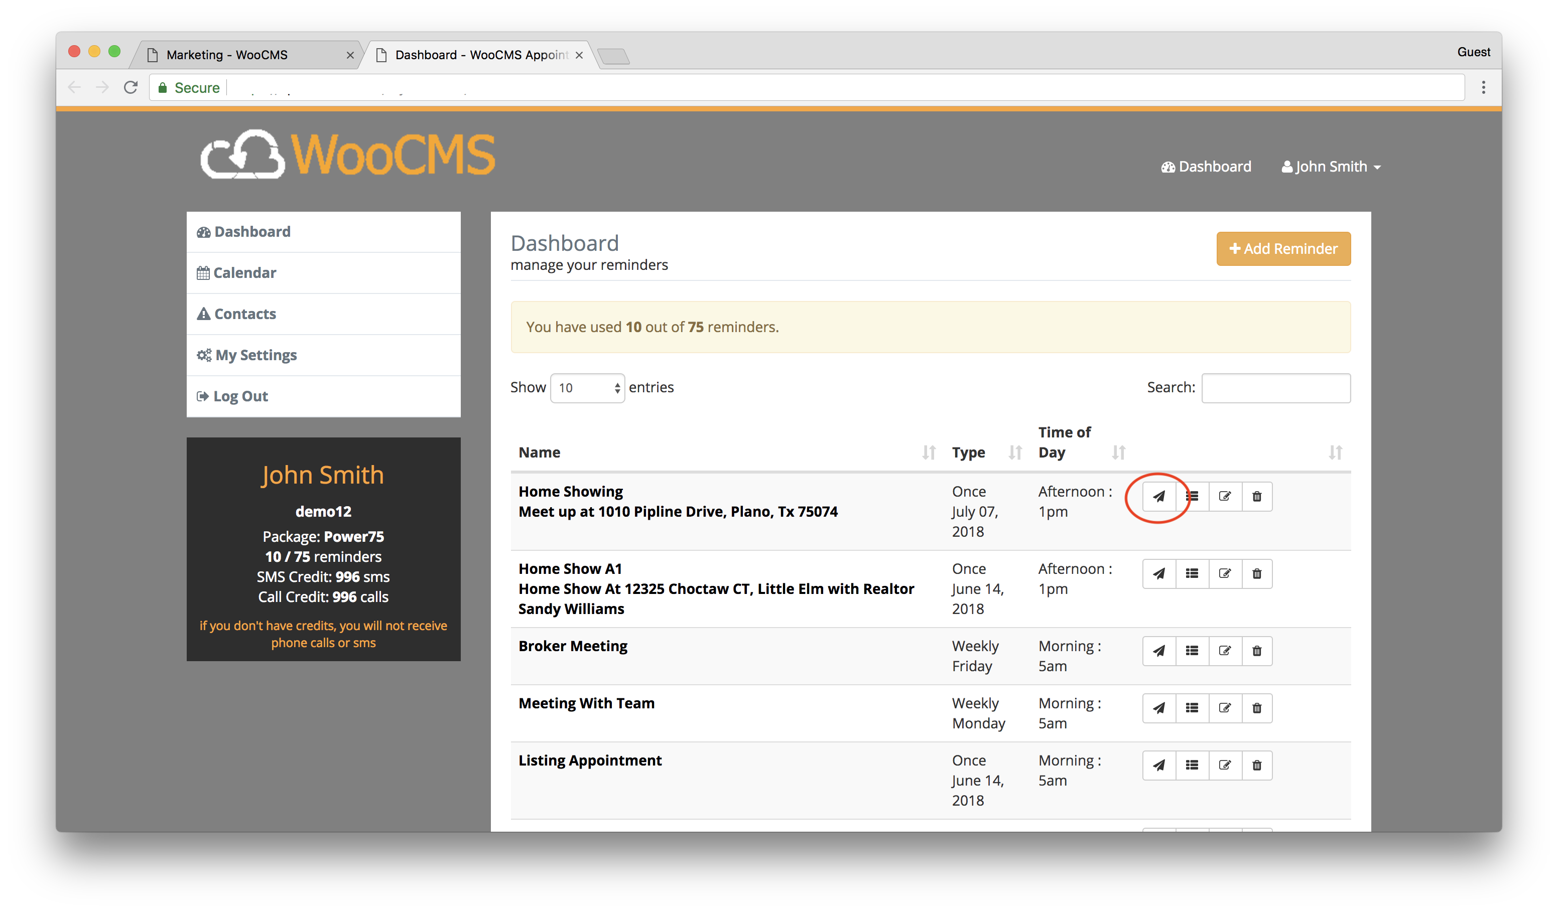Image resolution: width=1558 pixels, height=912 pixels.
Task: Click the My Settings menu item
Action: coord(256,354)
